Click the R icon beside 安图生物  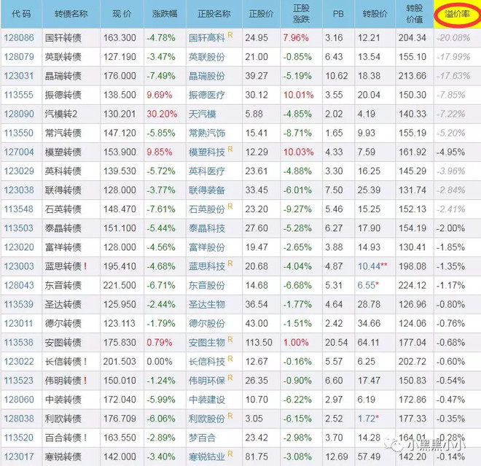pyautogui.click(x=230, y=340)
